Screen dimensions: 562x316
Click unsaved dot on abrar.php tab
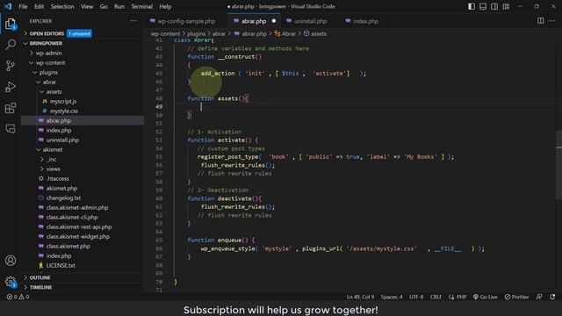(x=274, y=21)
